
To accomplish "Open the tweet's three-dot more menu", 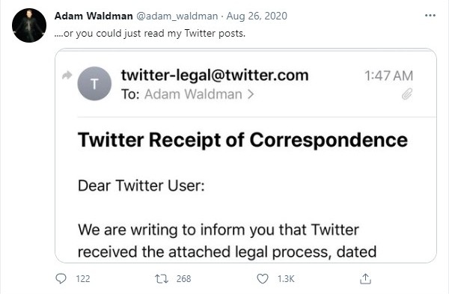I will tap(430, 16).
